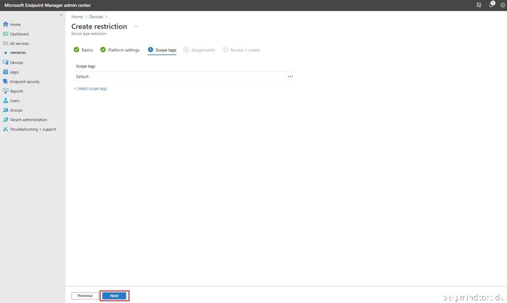The height and width of the screenshot is (303, 507).
Task: Open the Groups icon in sidebar
Action: pyautogui.click(x=6, y=110)
